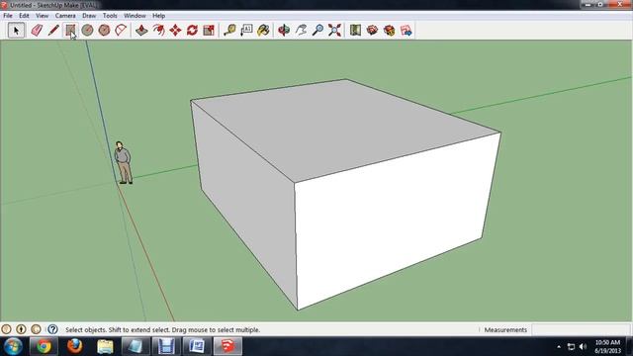Open the View menu
Screen dimensions: 633x356
(42, 16)
